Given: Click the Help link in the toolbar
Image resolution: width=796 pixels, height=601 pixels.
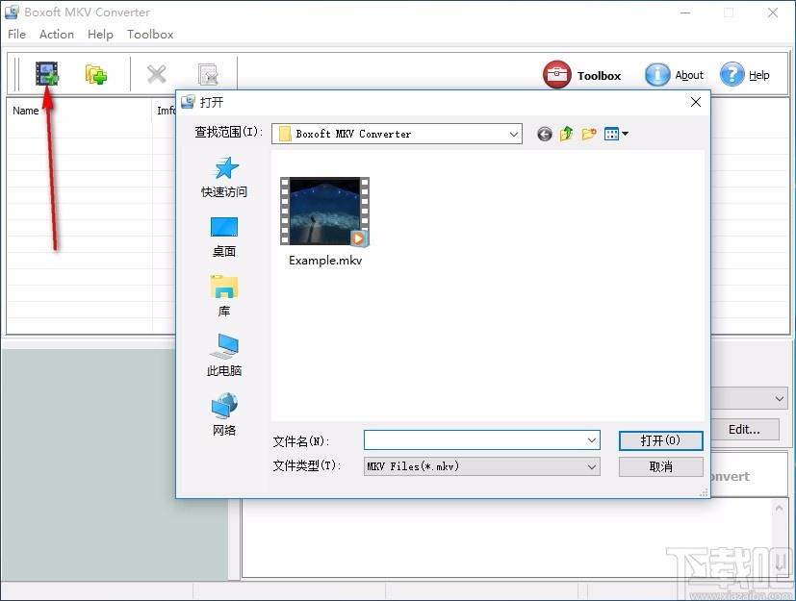Looking at the screenshot, I should [x=758, y=75].
